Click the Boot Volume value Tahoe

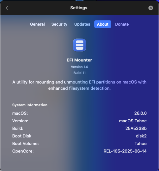tap(141, 143)
